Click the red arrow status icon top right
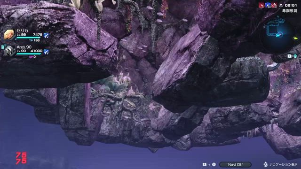 coord(261,6)
